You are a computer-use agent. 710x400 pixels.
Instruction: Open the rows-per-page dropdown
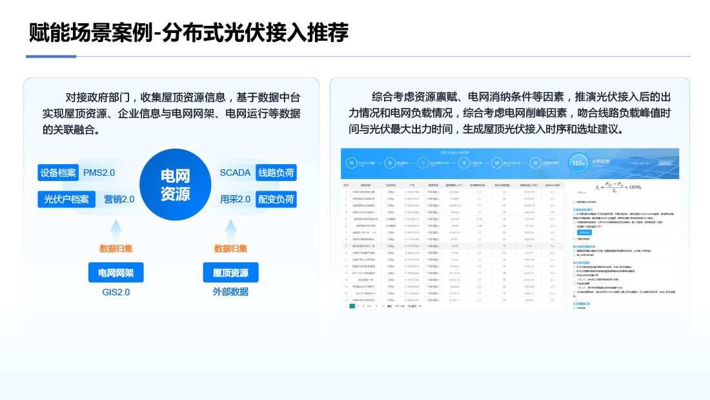[414, 306]
